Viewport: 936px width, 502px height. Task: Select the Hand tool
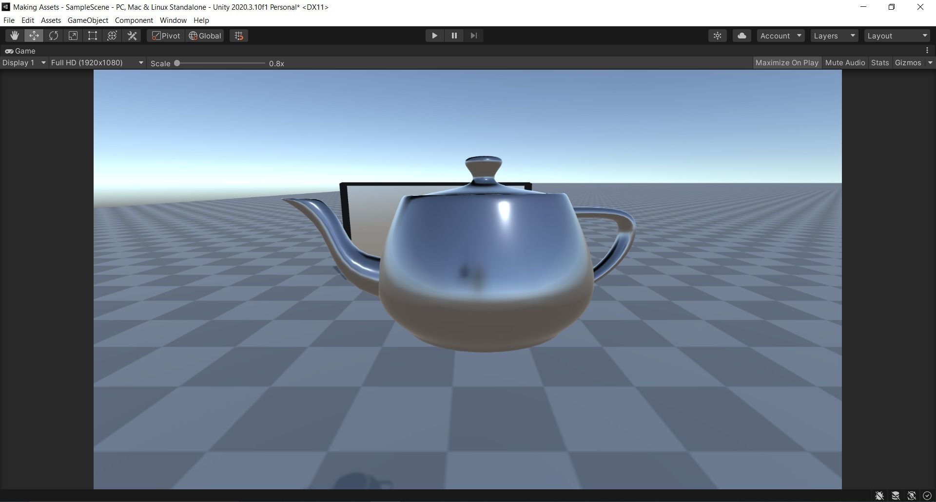[15, 36]
